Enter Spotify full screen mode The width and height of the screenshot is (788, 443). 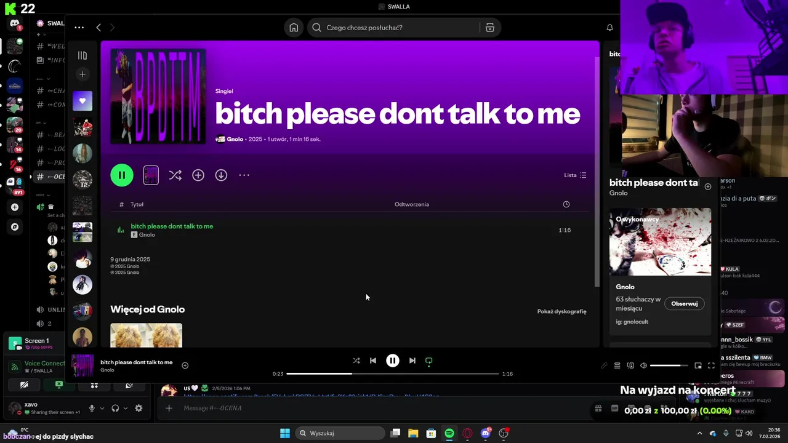[x=711, y=365]
